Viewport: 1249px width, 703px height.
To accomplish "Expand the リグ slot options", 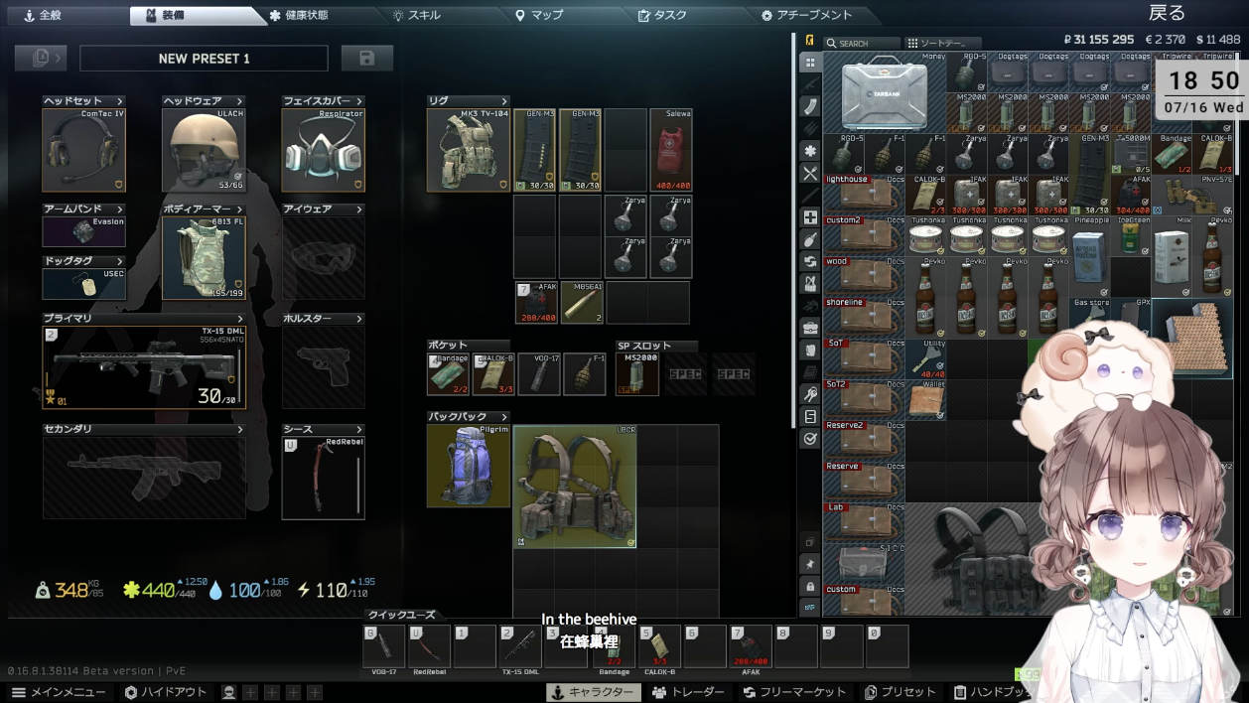I will (504, 101).
